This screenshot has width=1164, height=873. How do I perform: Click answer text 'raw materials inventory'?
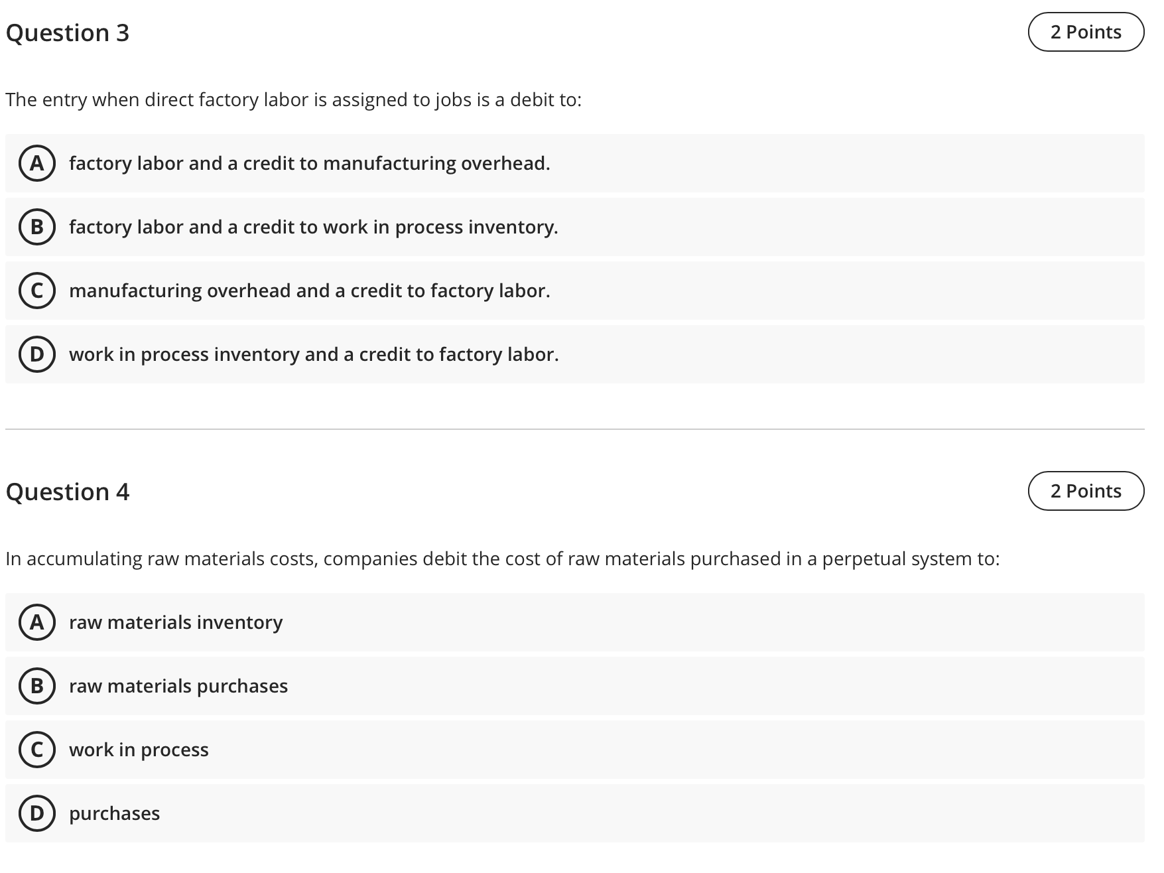[x=176, y=622]
